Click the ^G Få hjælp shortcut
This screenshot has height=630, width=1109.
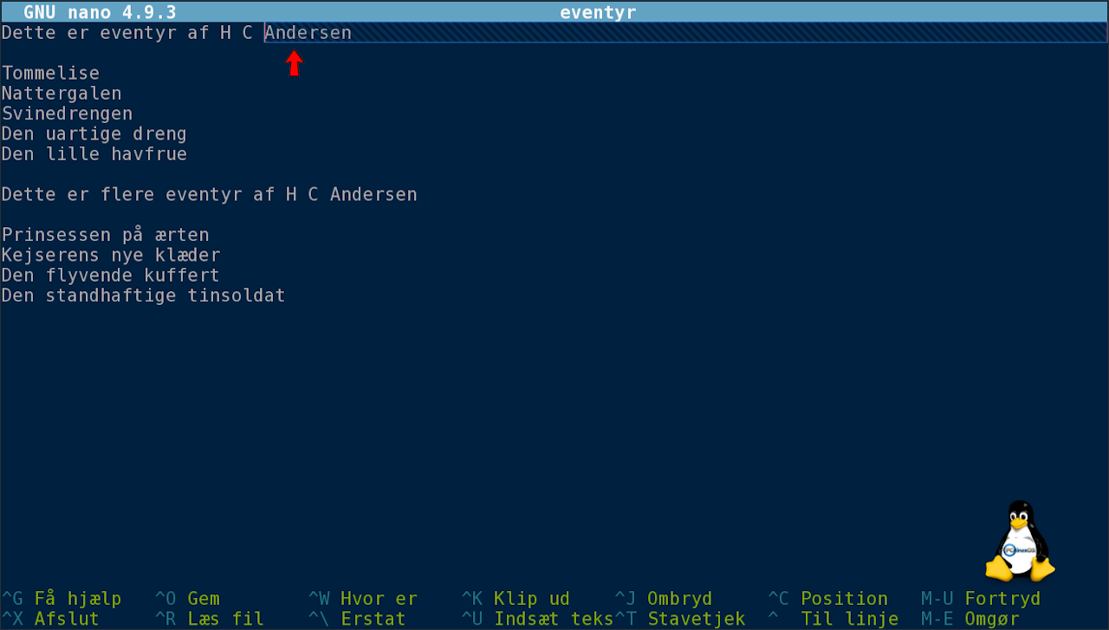pyautogui.click(x=62, y=599)
